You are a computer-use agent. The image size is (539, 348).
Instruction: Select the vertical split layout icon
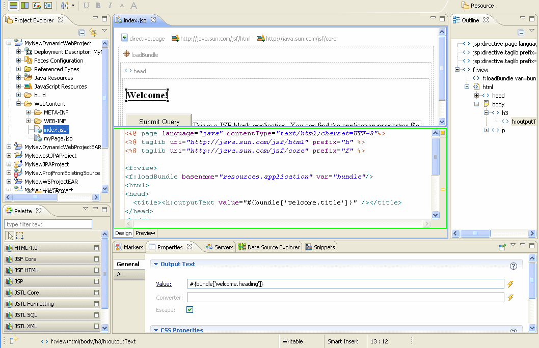(24, 6)
